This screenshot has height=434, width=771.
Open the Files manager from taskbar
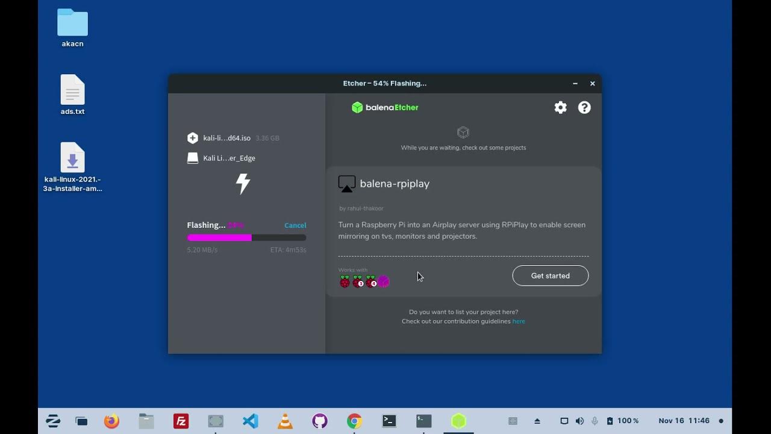[146, 421]
